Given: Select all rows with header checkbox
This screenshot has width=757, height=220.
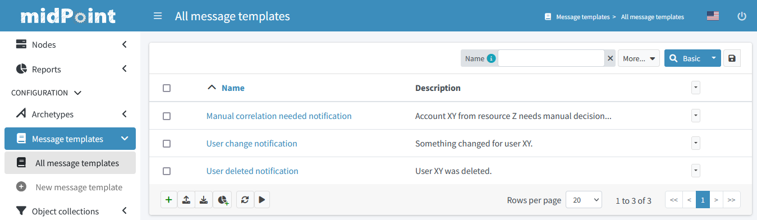Looking at the screenshot, I should 167,88.
